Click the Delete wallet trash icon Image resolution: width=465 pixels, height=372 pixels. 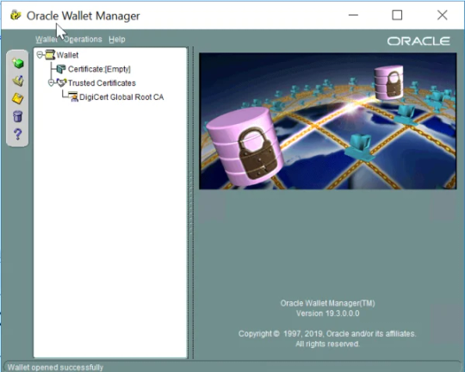point(18,116)
